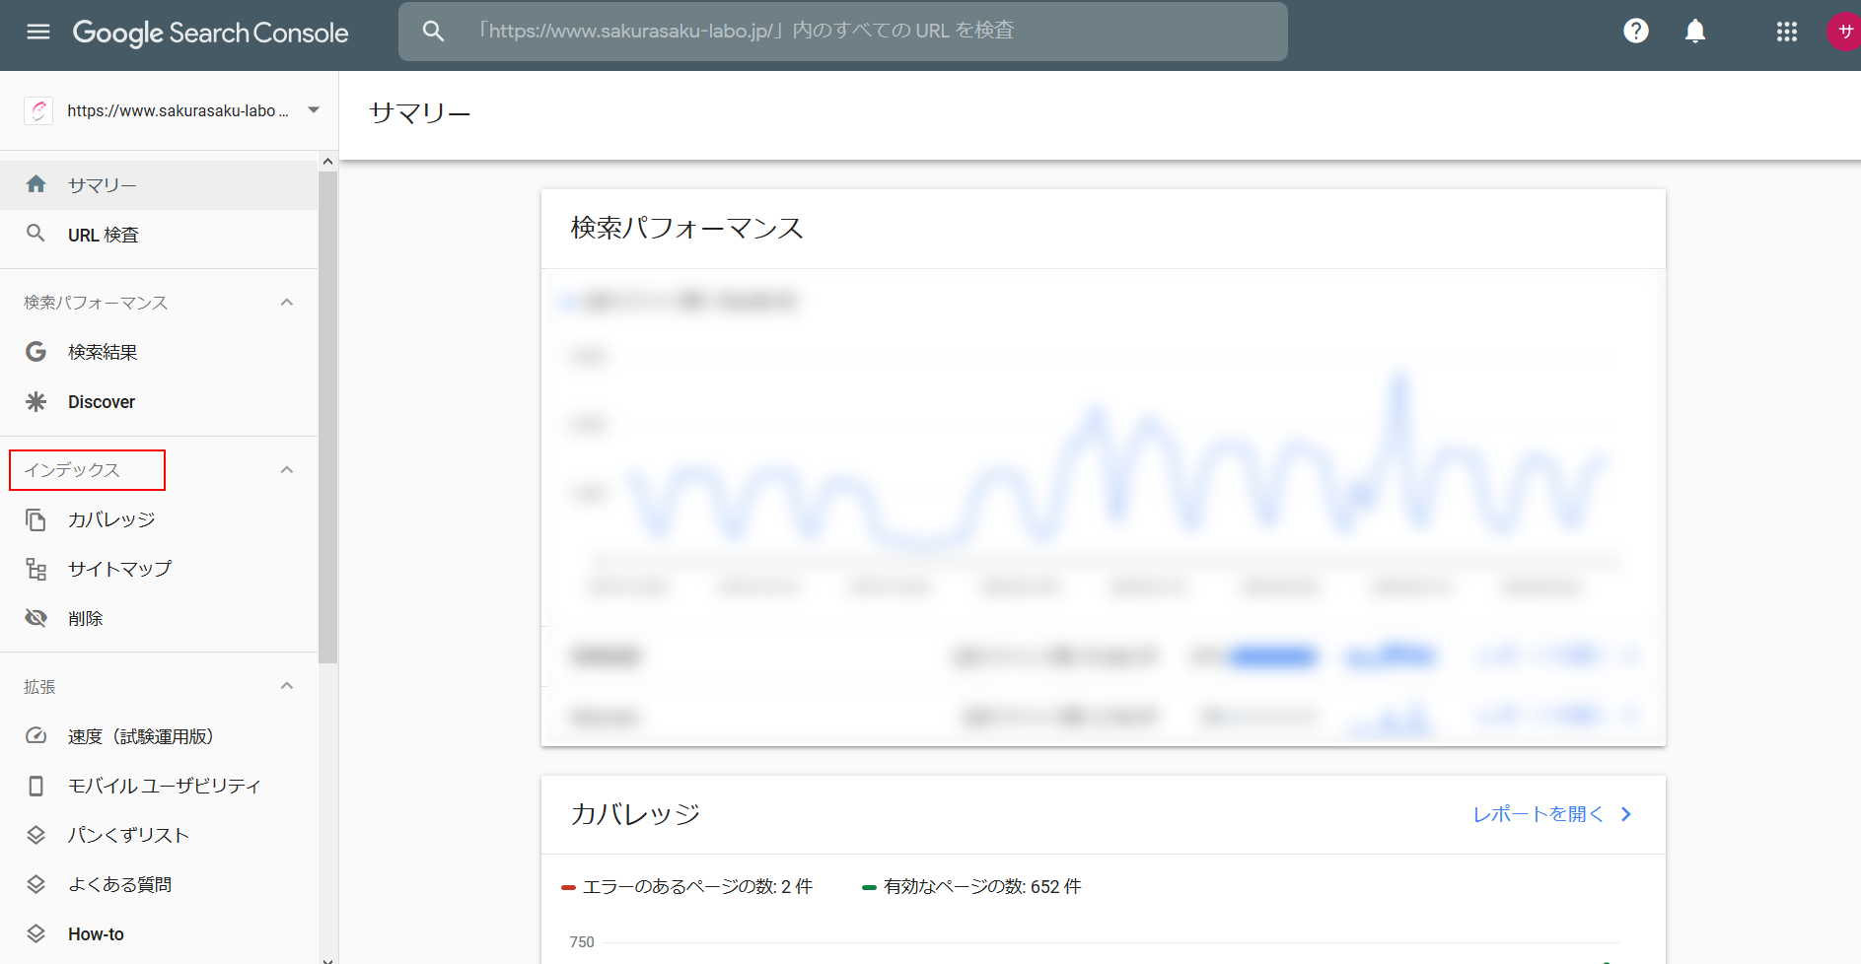Collapse the インデックス sidebar section
Viewport: 1861px width, 964px height.
coord(287,470)
